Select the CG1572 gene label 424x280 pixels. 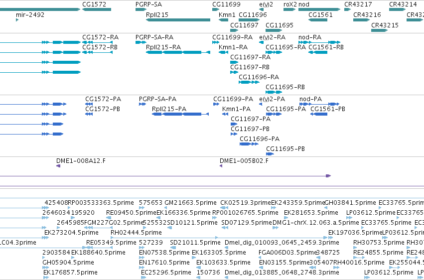94,4
